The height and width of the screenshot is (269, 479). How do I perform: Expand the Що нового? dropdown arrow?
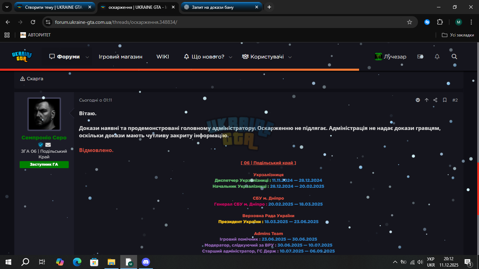coord(230,57)
